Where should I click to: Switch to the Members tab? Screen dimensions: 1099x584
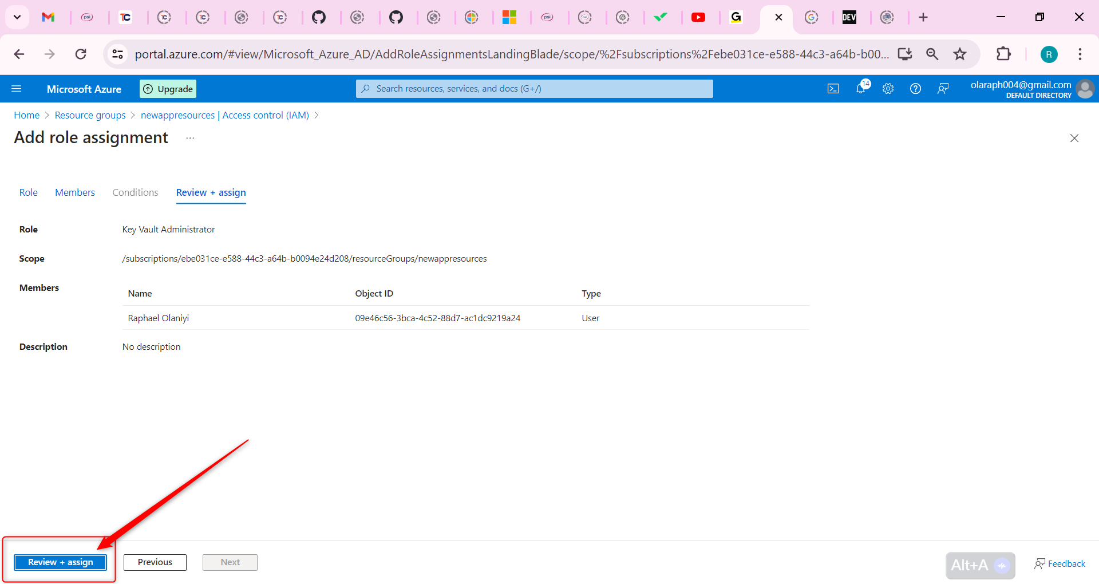tap(74, 192)
